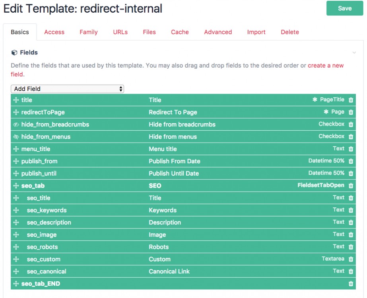Follow the create a new field link
367x298 pixels.
[x=326, y=65]
